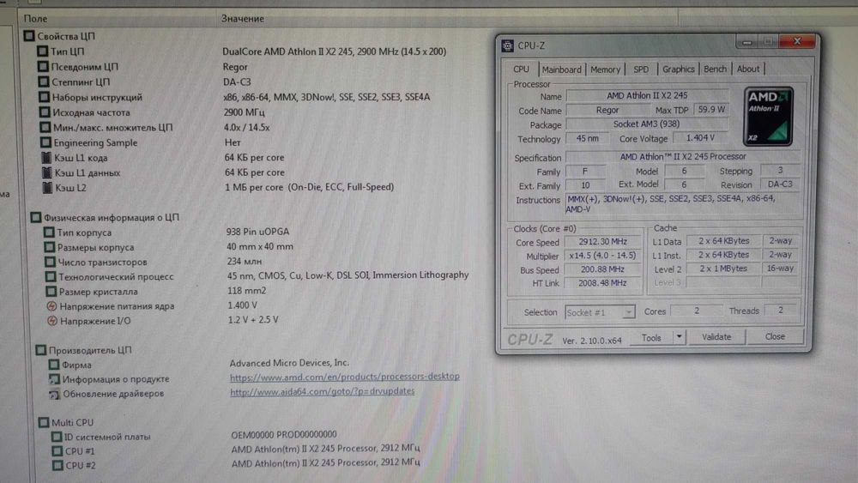
Task: Click the icon next to CPU #2
Action: click(57, 466)
